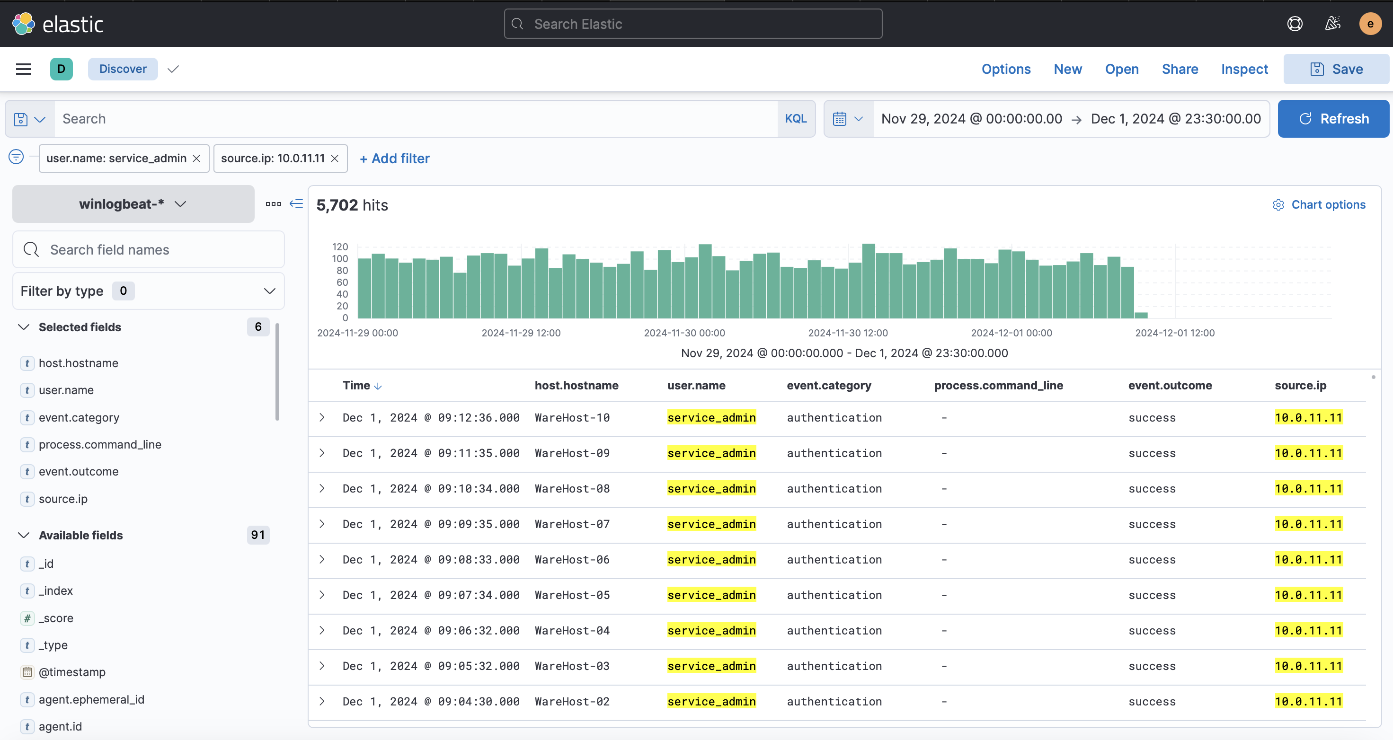1393x740 pixels.
Task: Select the agent.ephemeral_id available field
Action: pos(91,699)
